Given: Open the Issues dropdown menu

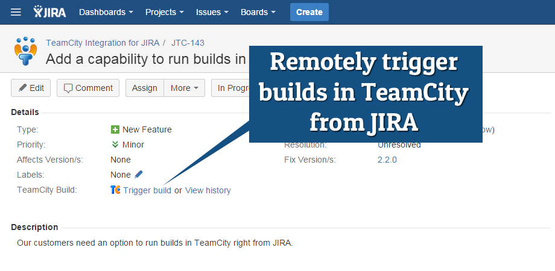Looking at the screenshot, I should click(x=212, y=12).
